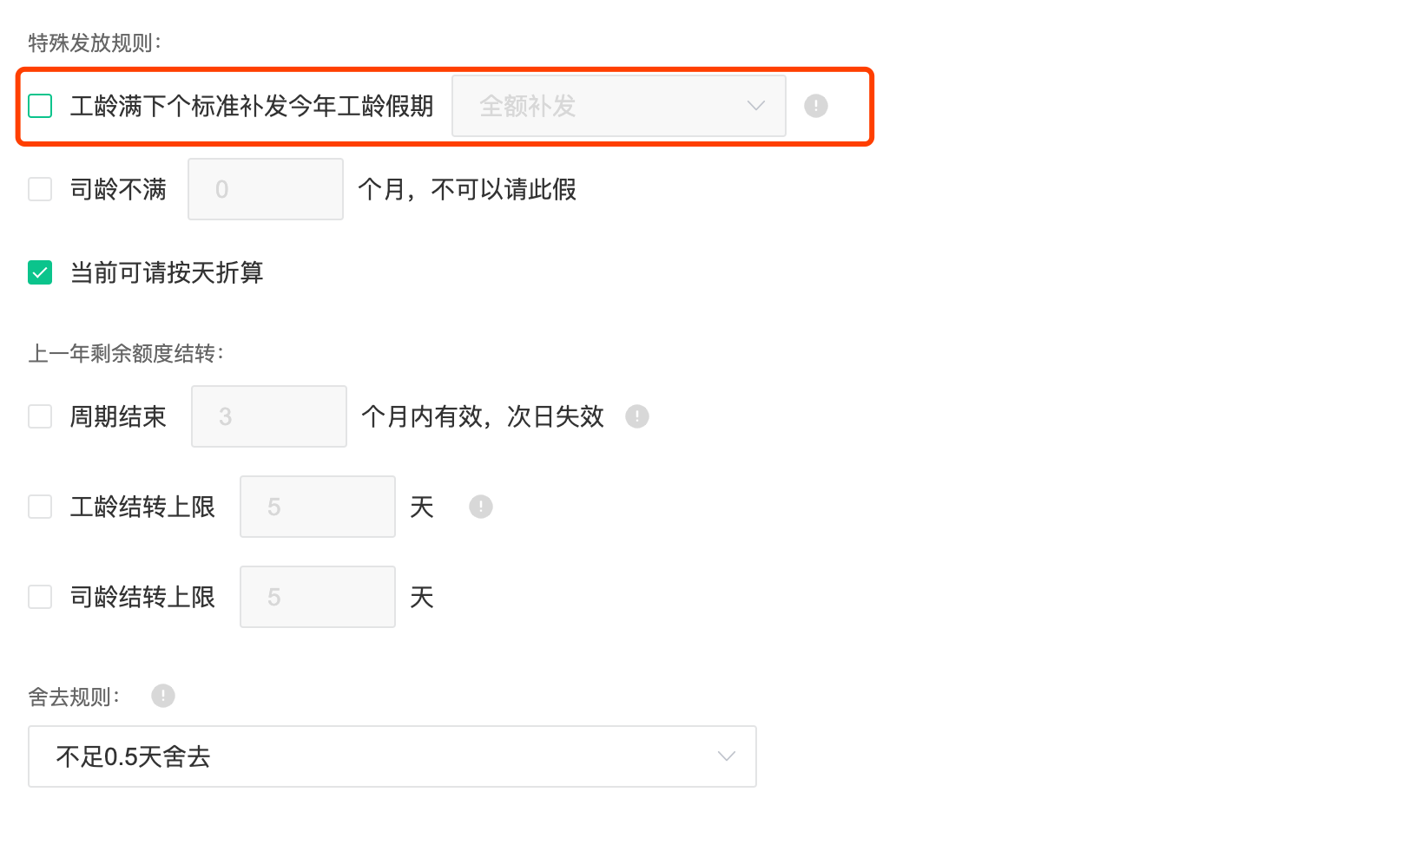The height and width of the screenshot is (864, 1403).
Task: Click the 司龄不满 months input field
Action: click(266, 189)
